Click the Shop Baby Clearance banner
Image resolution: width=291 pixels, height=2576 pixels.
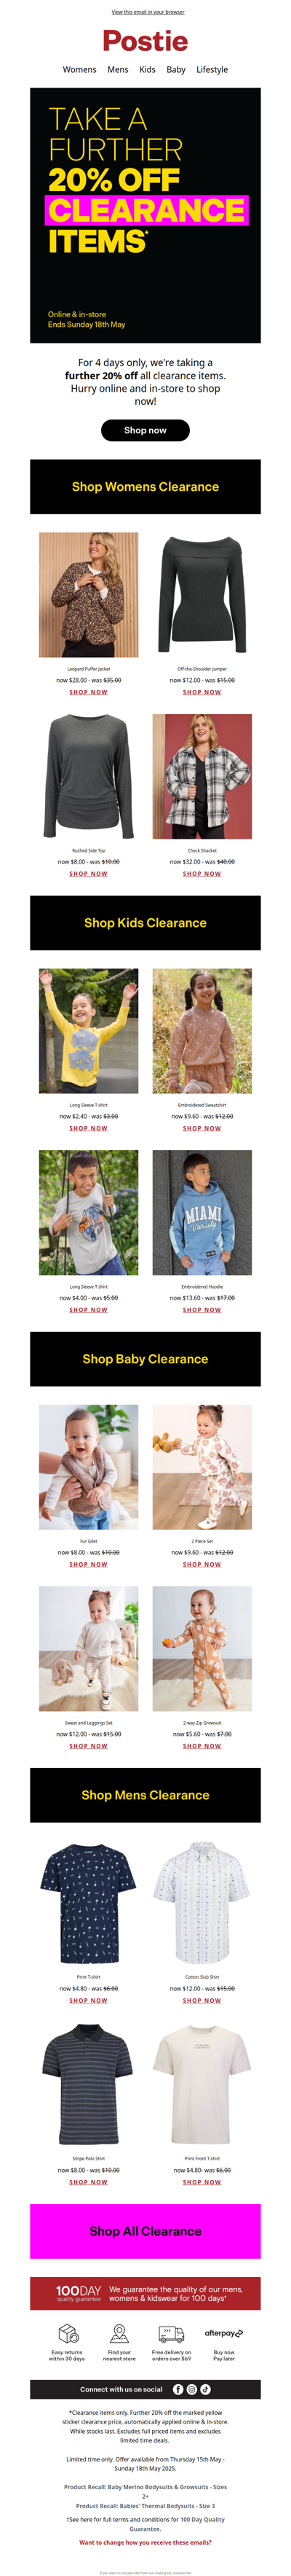click(145, 1359)
